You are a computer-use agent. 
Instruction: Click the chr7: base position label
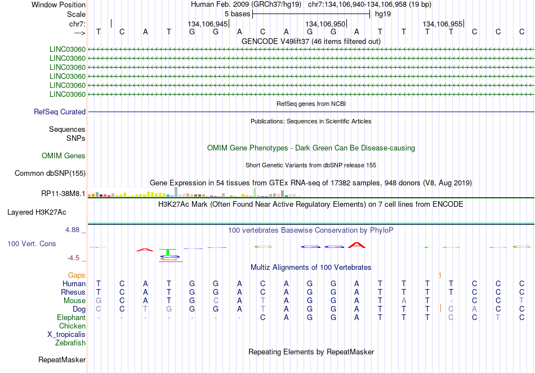coord(77,24)
